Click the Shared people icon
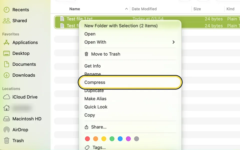The image size is (240, 150). [x=6, y=20]
